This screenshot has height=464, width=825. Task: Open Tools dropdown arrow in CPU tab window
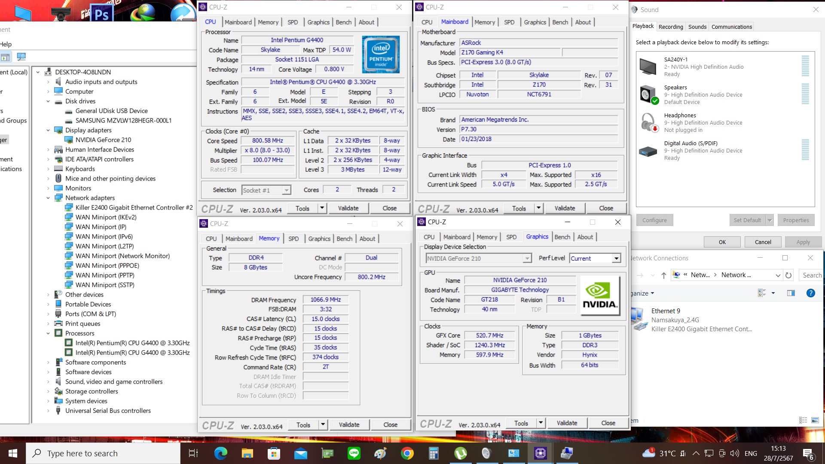(x=322, y=208)
